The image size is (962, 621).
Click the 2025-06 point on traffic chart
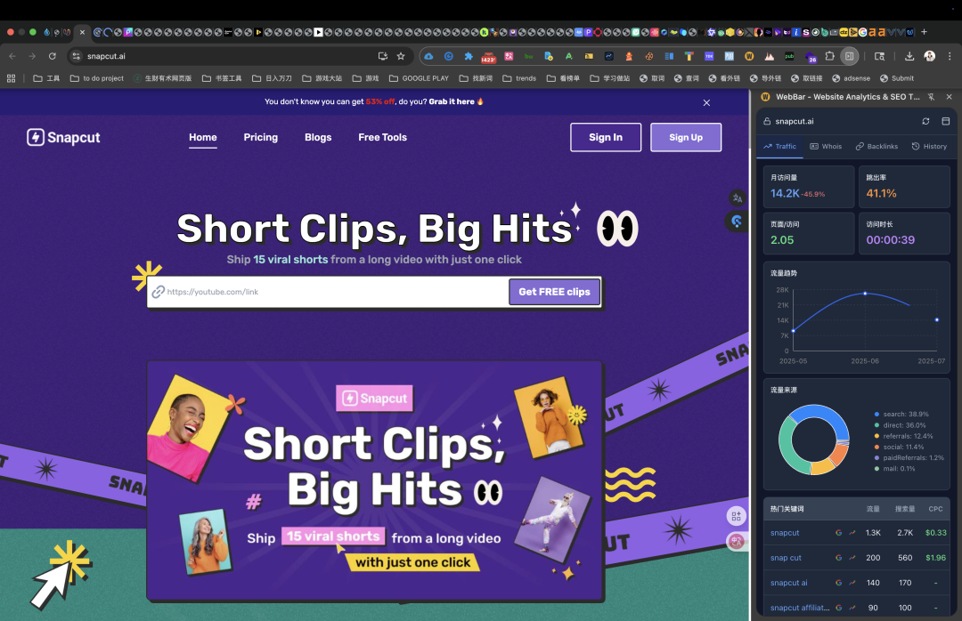(x=865, y=294)
